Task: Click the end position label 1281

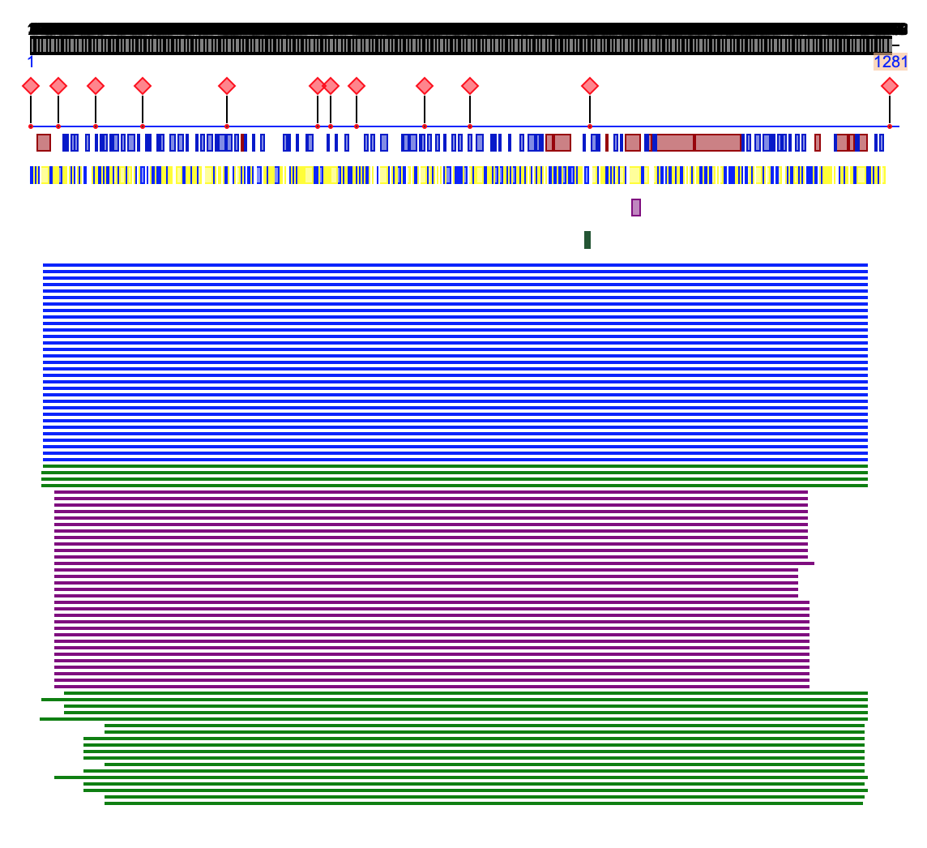Action: tap(890, 62)
